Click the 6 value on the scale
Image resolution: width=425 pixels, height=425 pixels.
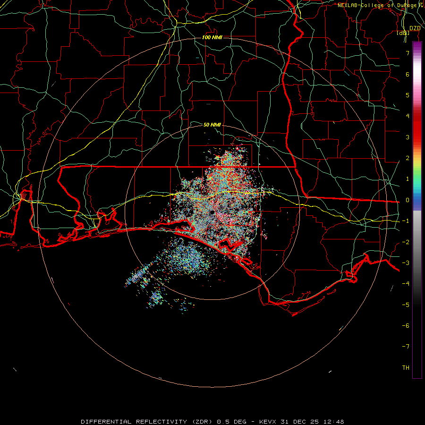pyautogui.click(x=408, y=74)
